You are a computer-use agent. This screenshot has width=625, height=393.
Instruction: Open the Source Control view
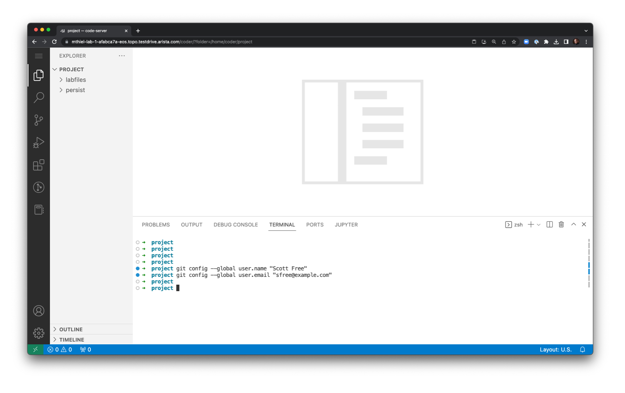click(39, 120)
